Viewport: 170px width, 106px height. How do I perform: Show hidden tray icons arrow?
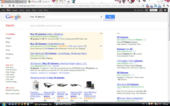147,104
